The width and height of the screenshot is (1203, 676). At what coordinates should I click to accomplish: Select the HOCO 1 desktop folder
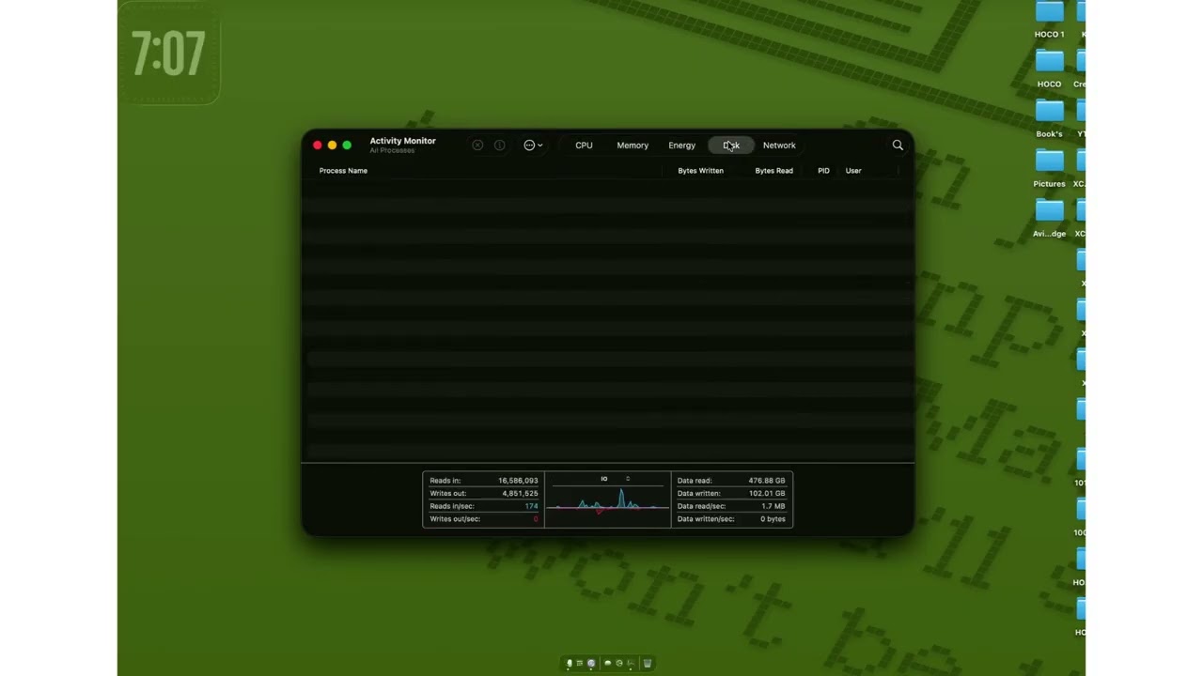point(1049,19)
